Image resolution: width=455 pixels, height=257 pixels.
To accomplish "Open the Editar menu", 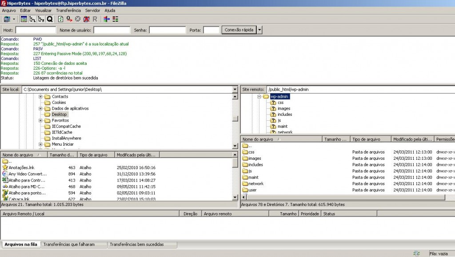I will (x=25, y=10).
